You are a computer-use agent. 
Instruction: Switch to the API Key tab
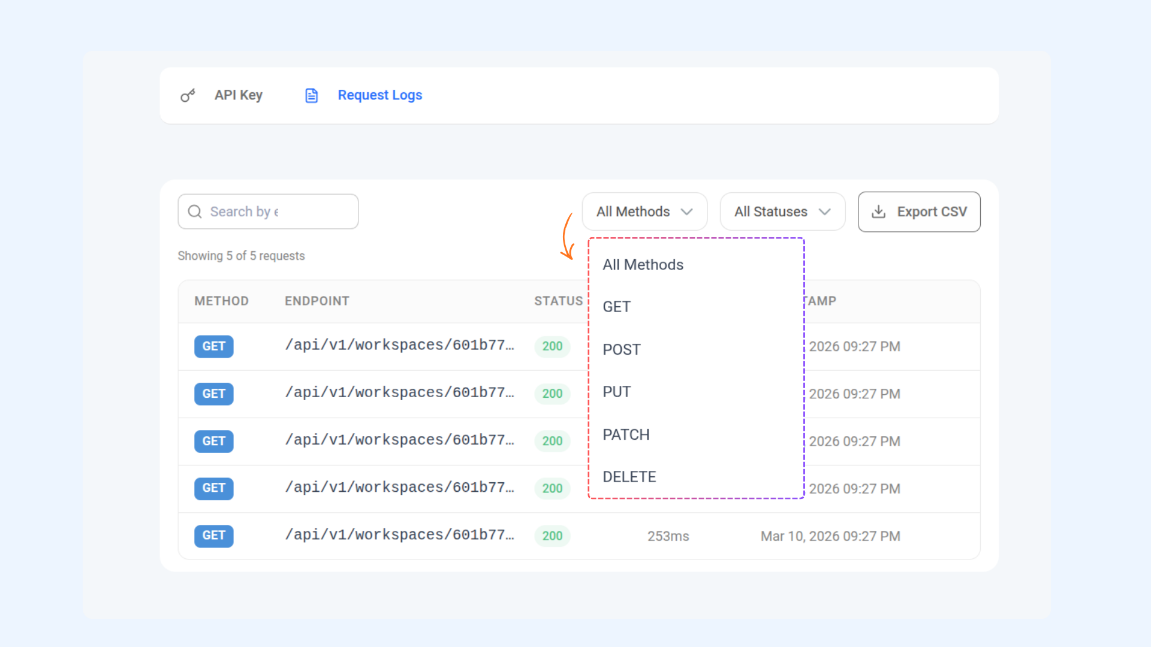point(238,95)
